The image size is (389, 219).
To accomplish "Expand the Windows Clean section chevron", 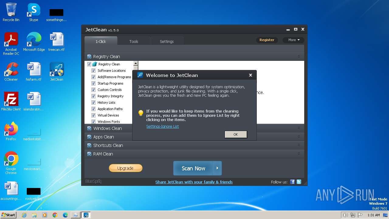I will coord(299,128).
